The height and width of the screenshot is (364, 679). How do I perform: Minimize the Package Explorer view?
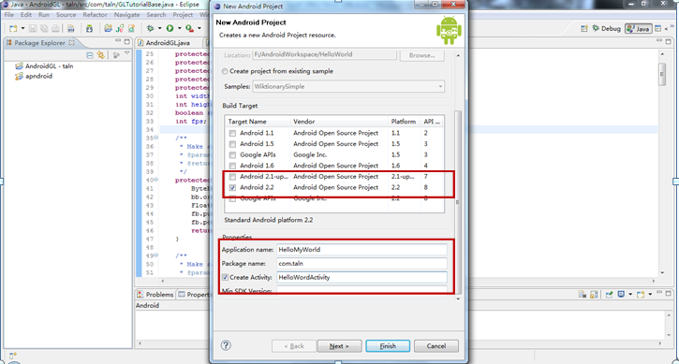point(118,41)
